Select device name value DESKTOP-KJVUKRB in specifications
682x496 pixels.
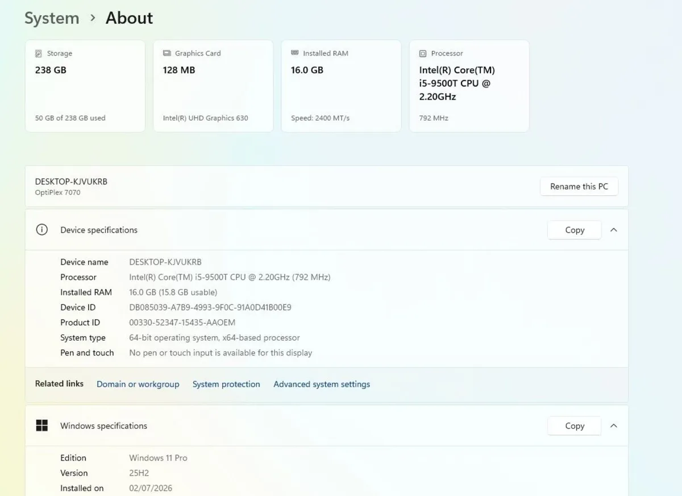(165, 262)
